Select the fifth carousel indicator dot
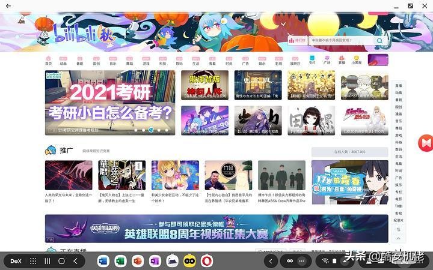The image size is (433, 270). (167, 130)
